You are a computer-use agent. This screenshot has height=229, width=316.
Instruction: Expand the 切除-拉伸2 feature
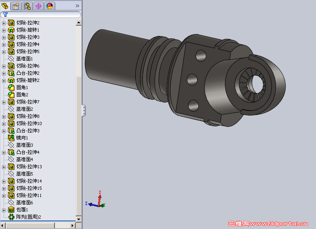[4, 23]
